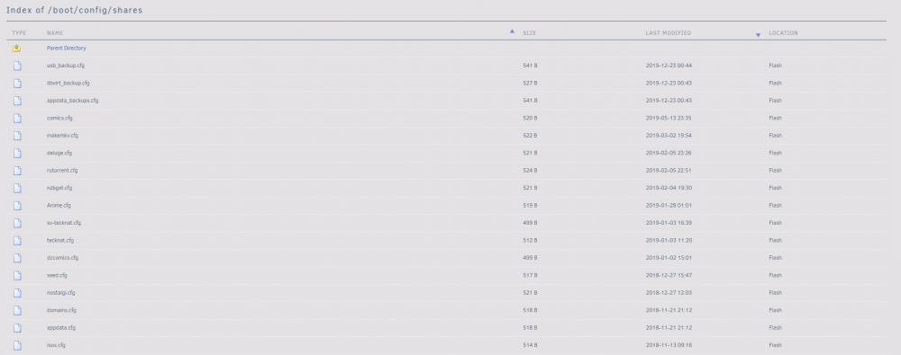Click the file icon beside deluge.cfg
Image resolution: width=901 pixels, height=355 pixels.
coord(17,153)
